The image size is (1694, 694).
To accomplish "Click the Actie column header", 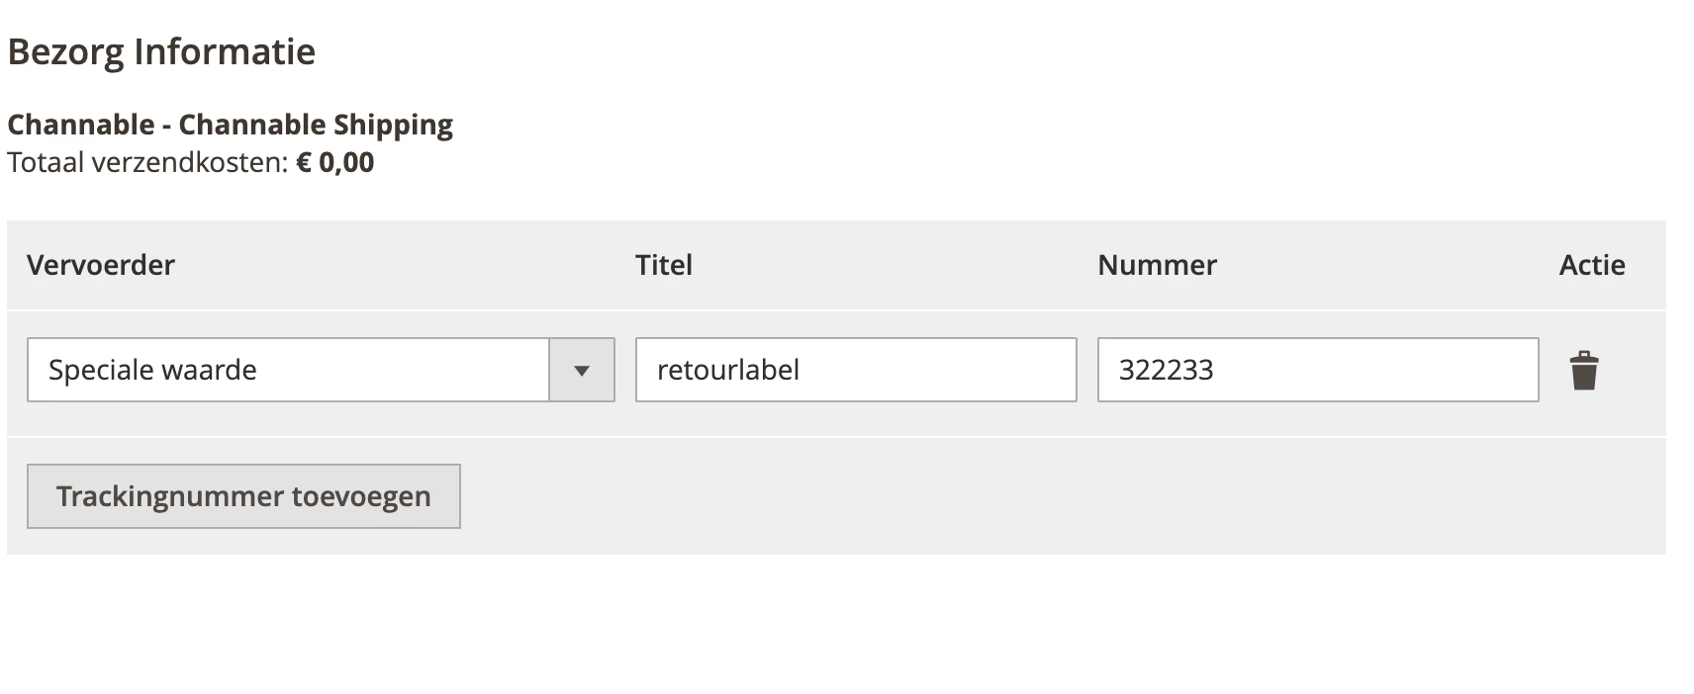I will pyautogui.click(x=1591, y=265).
